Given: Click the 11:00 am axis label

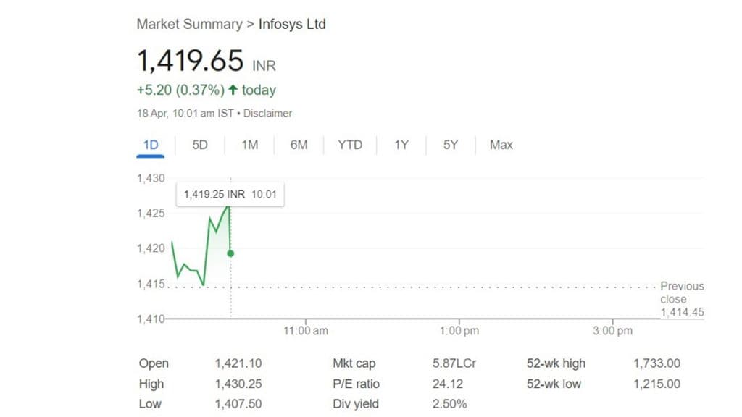Looking at the screenshot, I should point(305,331).
